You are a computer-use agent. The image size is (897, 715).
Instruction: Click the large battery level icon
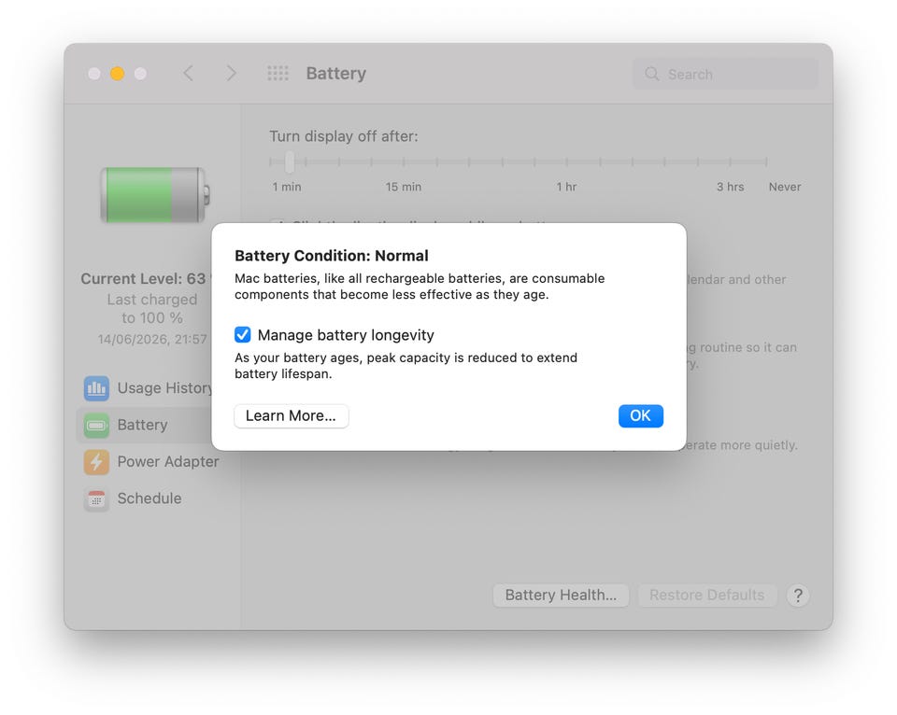point(155,194)
